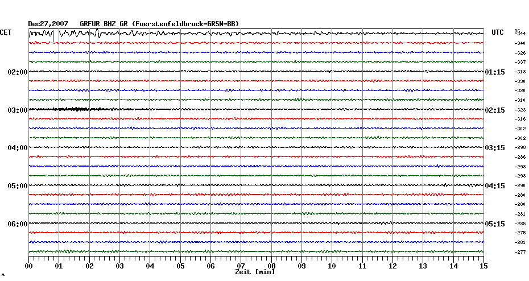
Task: Select DC value -298 beside 03:15 UTC
Action: click(520, 148)
